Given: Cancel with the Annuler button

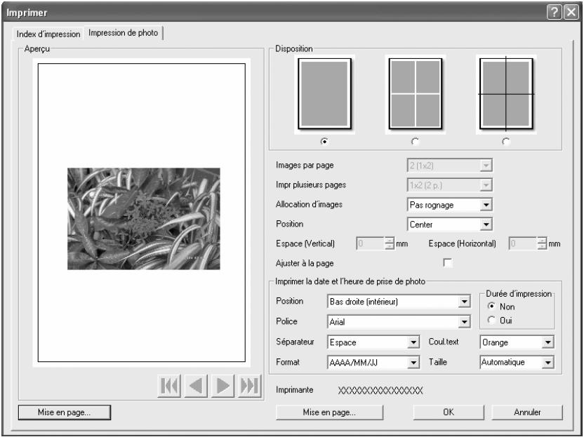Looking at the screenshot, I should (527, 412).
